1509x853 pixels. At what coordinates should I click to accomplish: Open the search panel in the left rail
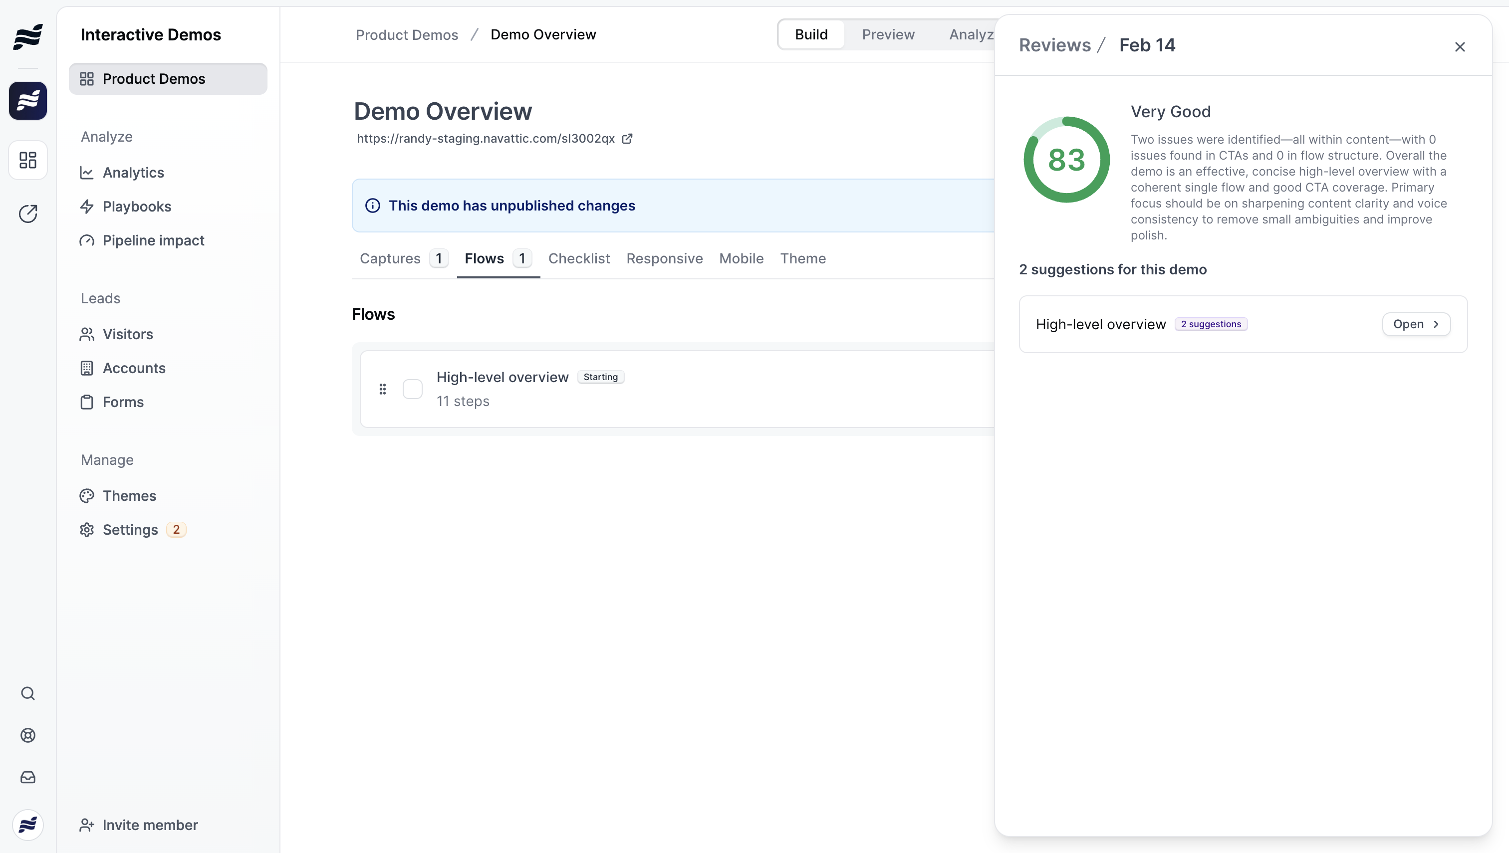pyautogui.click(x=27, y=694)
